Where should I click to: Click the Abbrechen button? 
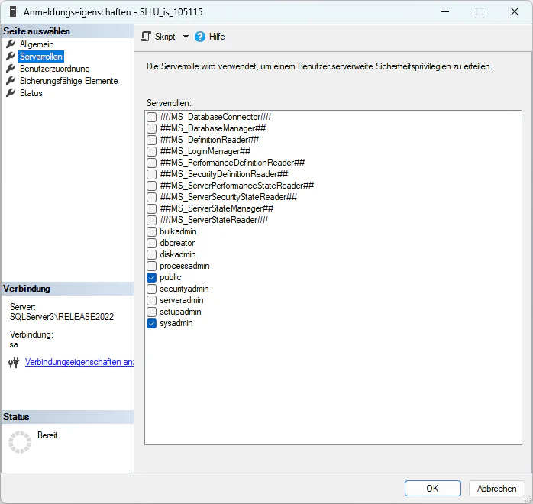496,489
